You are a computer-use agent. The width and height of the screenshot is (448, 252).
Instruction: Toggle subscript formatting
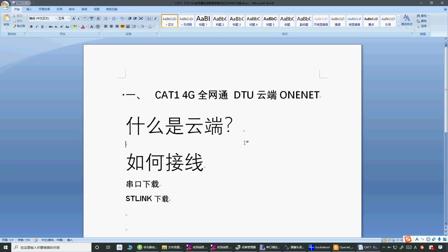coord(56,27)
